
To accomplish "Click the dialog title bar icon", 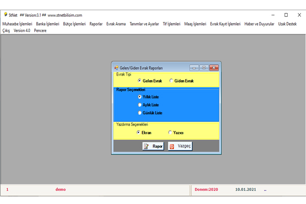I will tap(116, 68).
